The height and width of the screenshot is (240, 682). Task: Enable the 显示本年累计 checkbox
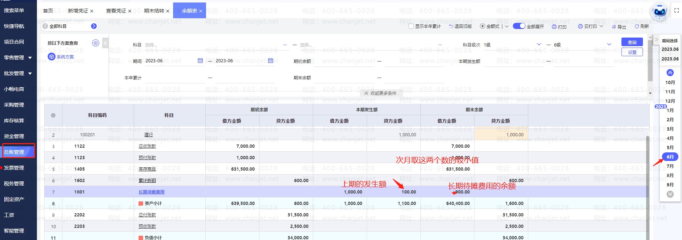point(411,26)
